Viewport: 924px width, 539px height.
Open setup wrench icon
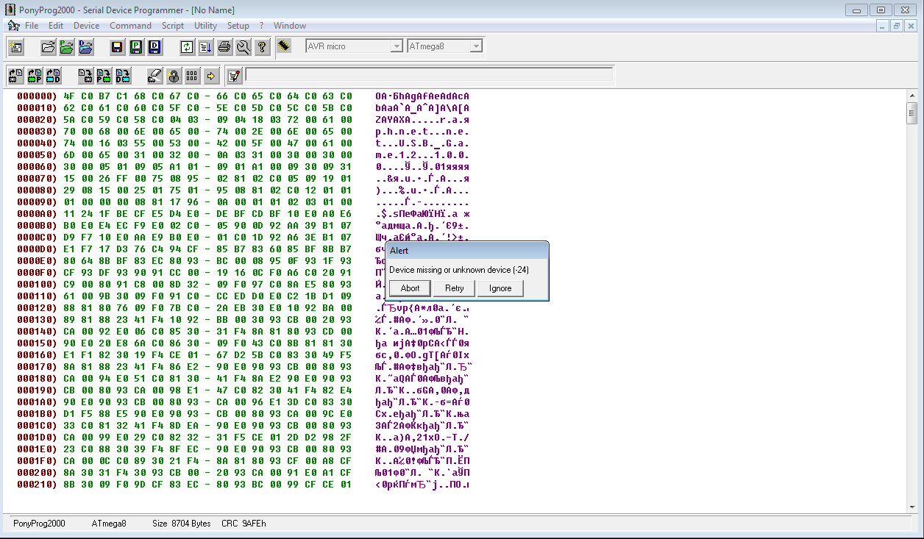243,47
